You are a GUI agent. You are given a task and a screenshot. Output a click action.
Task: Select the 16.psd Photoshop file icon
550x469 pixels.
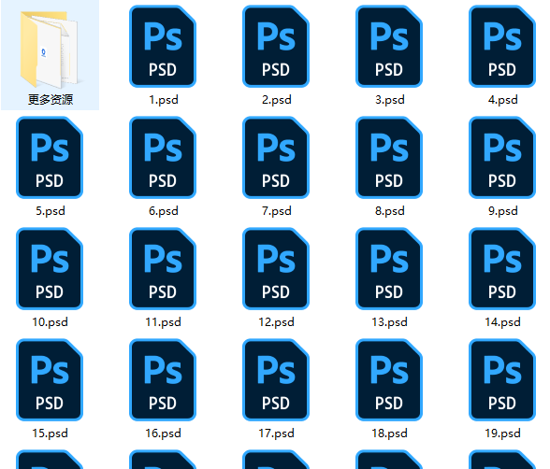[163, 379]
